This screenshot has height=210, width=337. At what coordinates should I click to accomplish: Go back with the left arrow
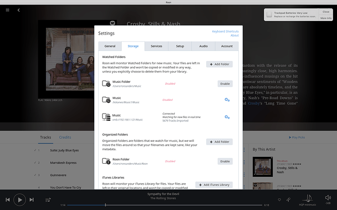click(19, 10)
